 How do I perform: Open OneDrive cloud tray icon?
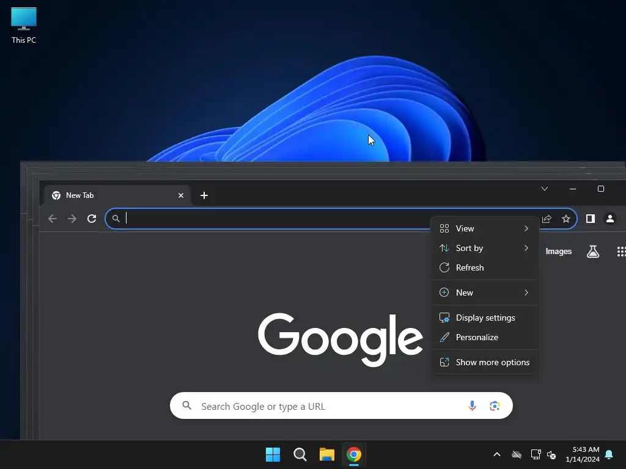coord(517,454)
